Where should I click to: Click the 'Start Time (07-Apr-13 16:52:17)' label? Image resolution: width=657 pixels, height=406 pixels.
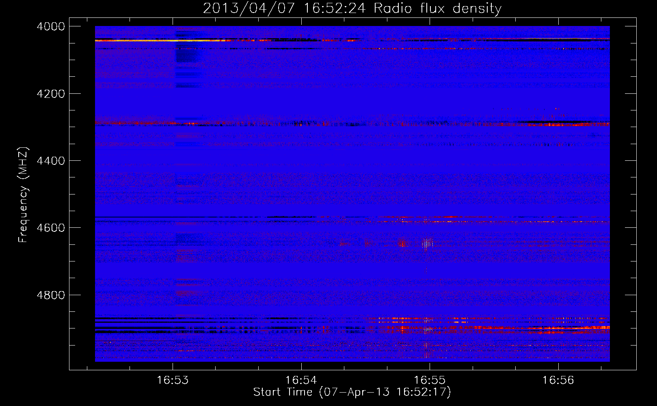(352, 392)
